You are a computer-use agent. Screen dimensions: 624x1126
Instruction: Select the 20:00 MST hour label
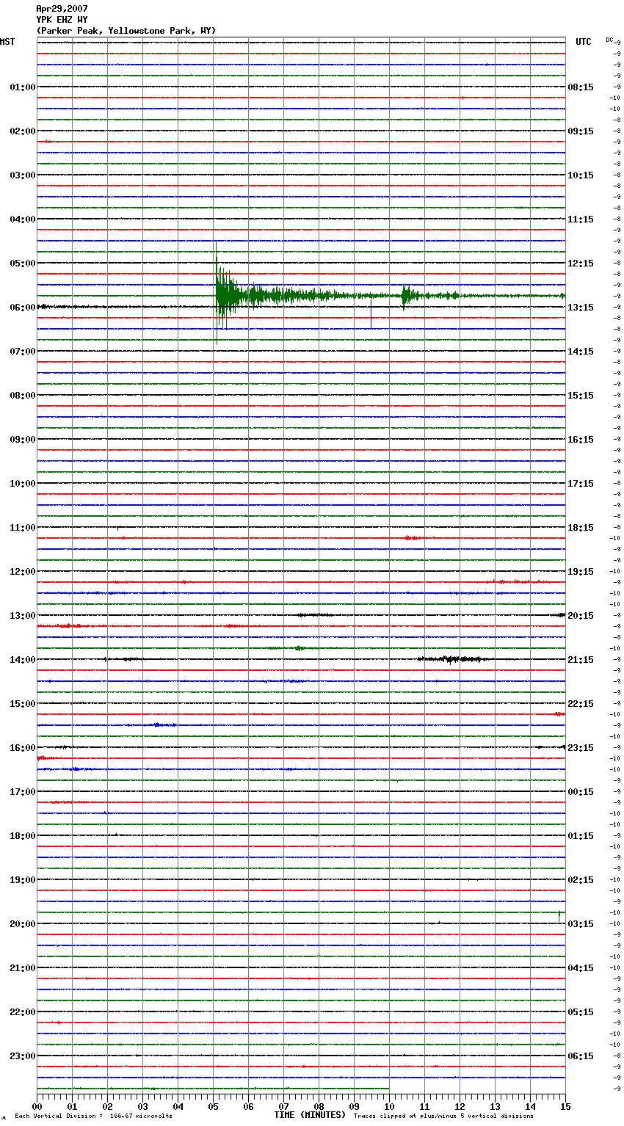pyautogui.click(x=23, y=924)
